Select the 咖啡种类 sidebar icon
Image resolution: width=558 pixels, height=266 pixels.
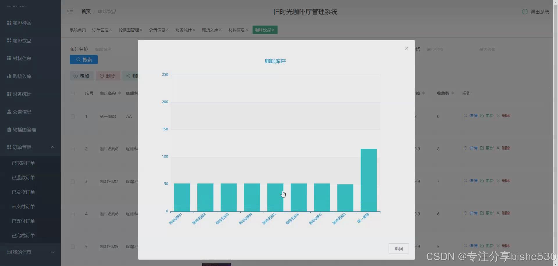click(9, 23)
